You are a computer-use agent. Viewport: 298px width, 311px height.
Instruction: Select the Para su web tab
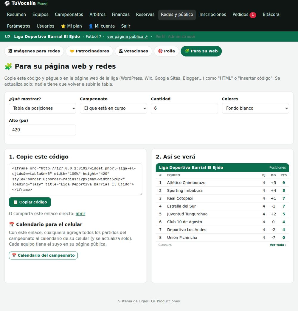tap(201, 51)
